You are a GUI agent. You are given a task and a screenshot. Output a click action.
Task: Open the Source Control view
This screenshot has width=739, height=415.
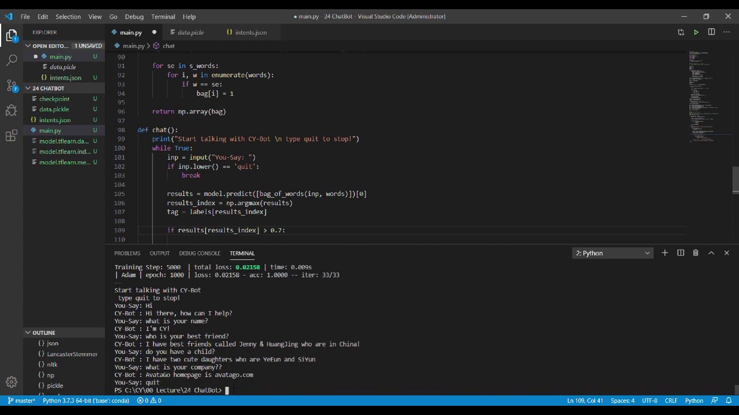[12, 86]
